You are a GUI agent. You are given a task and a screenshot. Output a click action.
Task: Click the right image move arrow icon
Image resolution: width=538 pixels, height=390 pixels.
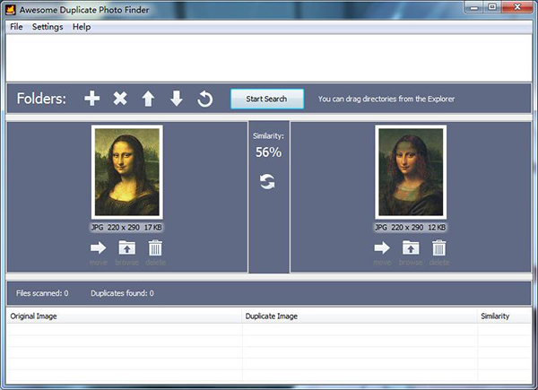click(x=382, y=247)
